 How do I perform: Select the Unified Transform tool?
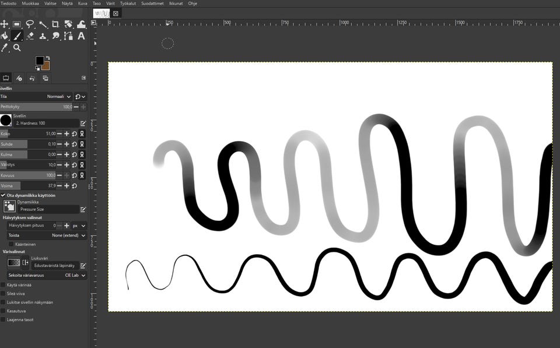tap(68, 24)
